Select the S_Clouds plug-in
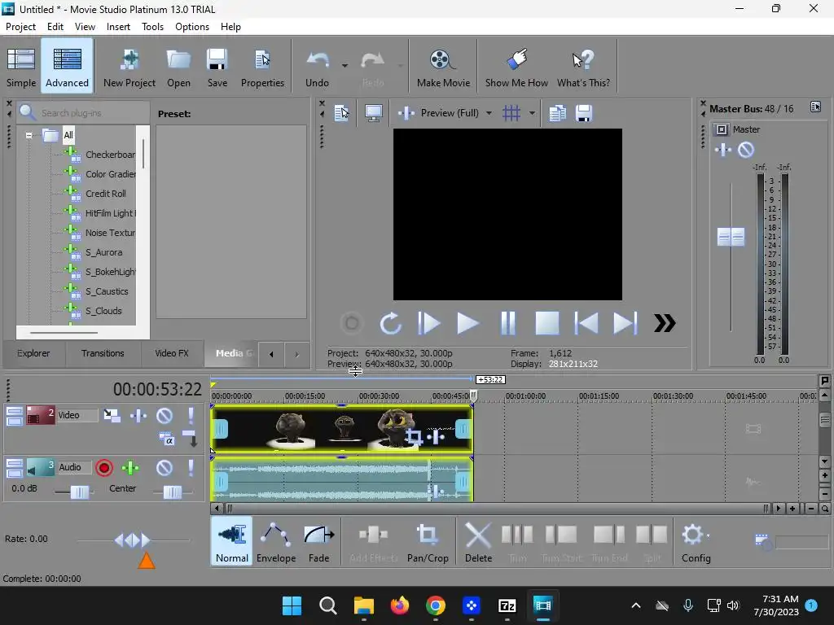Screen dimensions: 834x625 [96, 311]
